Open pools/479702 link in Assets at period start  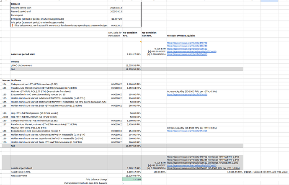pyautogui.click(x=187, y=43)
